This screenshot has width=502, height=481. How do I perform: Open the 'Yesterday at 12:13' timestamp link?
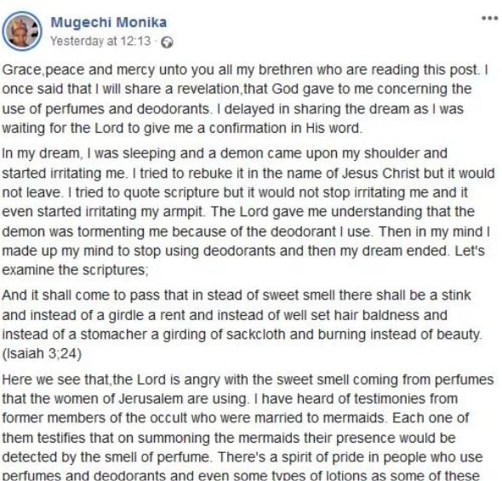pos(100,42)
